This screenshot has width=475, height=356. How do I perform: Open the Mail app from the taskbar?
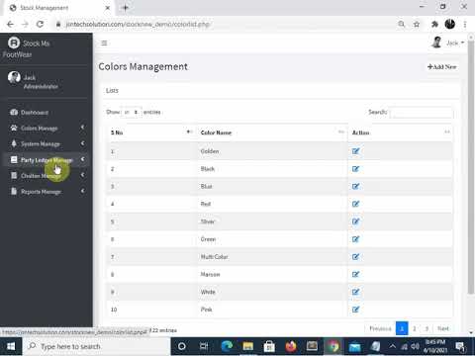tap(354, 346)
